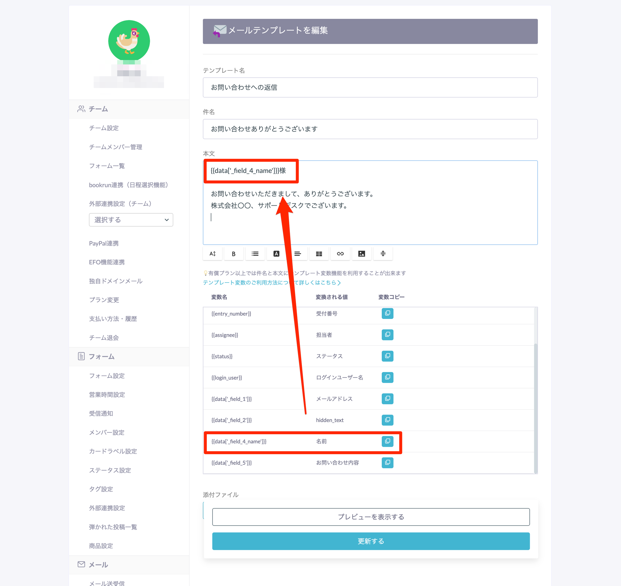Open the 選択する dropdown
The image size is (621, 586).
[131, 220]
